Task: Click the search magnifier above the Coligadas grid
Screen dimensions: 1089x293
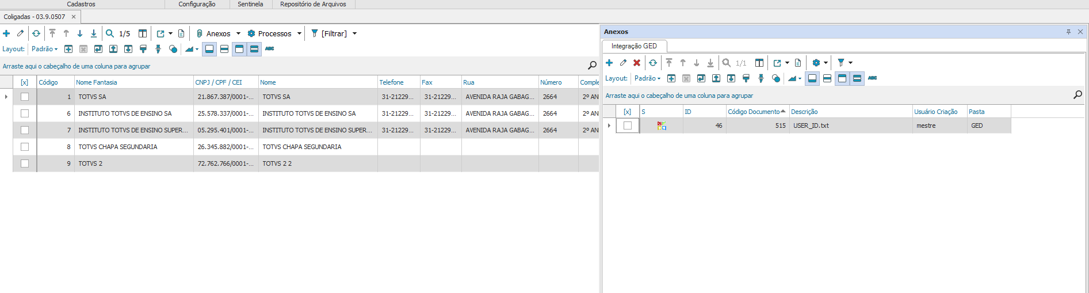Action: tap(592, 66)
